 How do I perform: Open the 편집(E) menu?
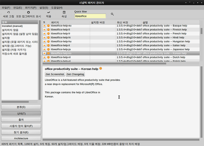(18, 8)
